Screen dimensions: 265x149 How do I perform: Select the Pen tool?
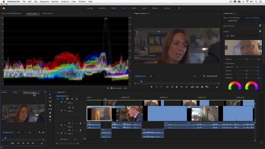tap(50, 113)
